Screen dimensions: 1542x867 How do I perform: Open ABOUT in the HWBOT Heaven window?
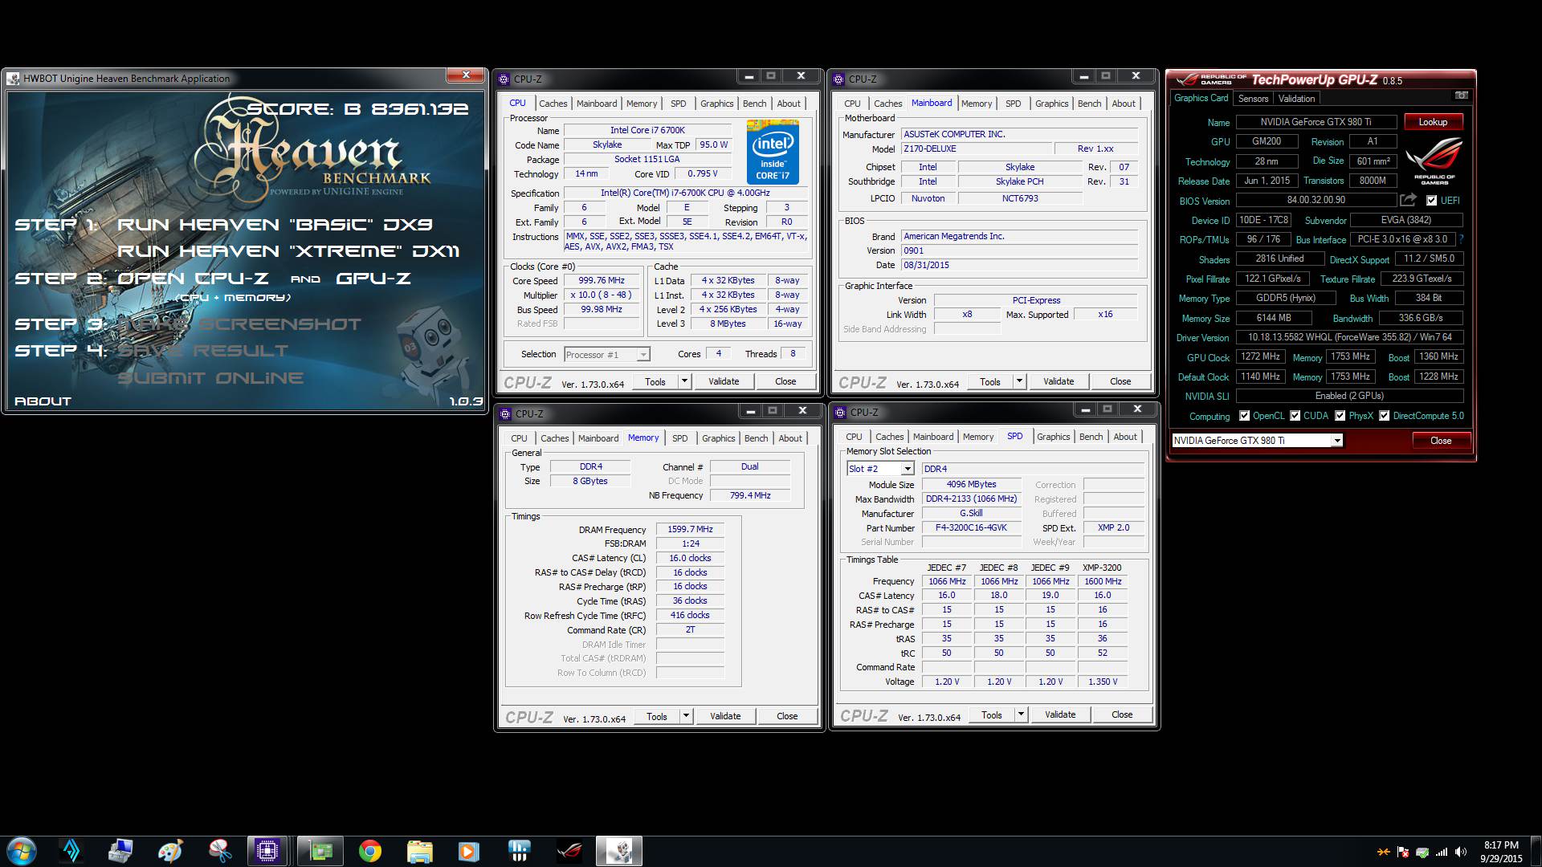[x=43, y=401]
